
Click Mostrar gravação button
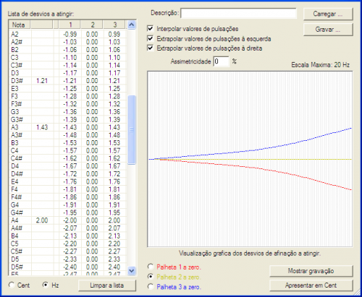(311, 271)
